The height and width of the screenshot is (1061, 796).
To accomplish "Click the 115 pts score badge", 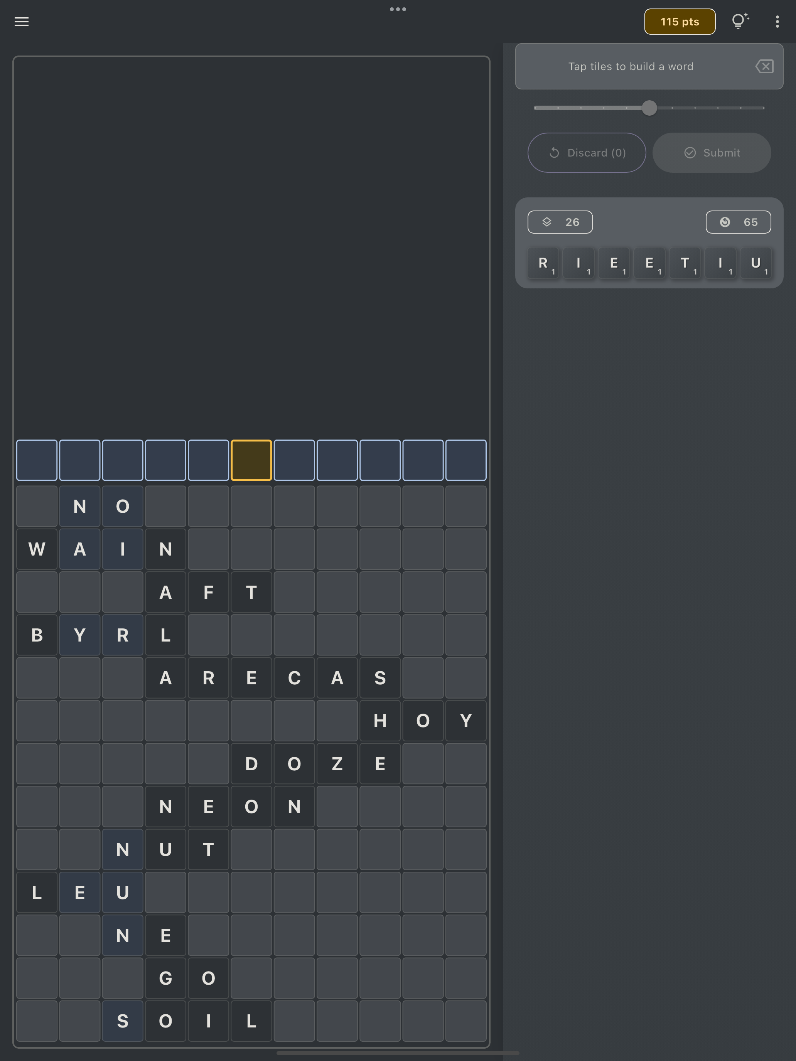I will (680, 22).
